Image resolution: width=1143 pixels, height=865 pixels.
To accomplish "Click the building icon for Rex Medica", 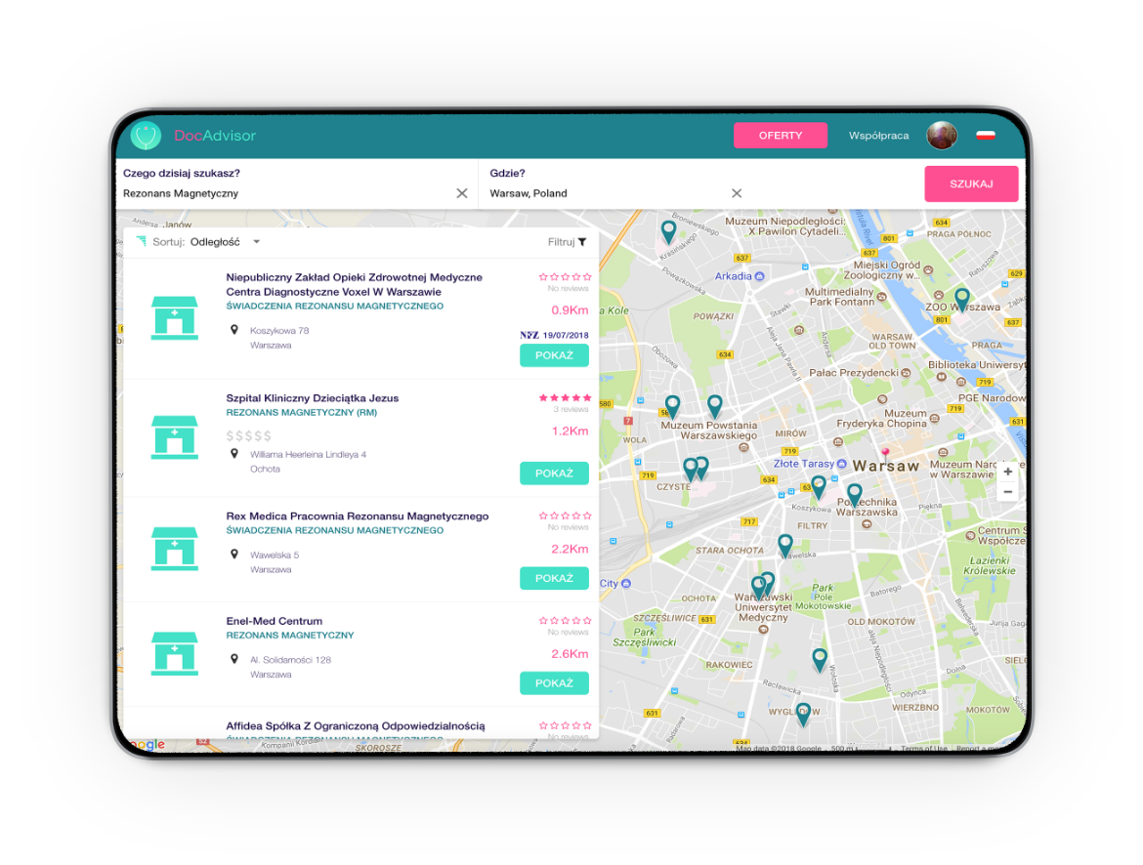I will tap(174, 548).
